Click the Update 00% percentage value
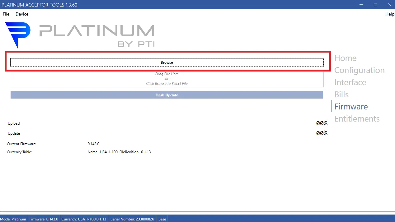Viewport: 395px width, 222px height. pyautogui.click(x=322, y=133)
